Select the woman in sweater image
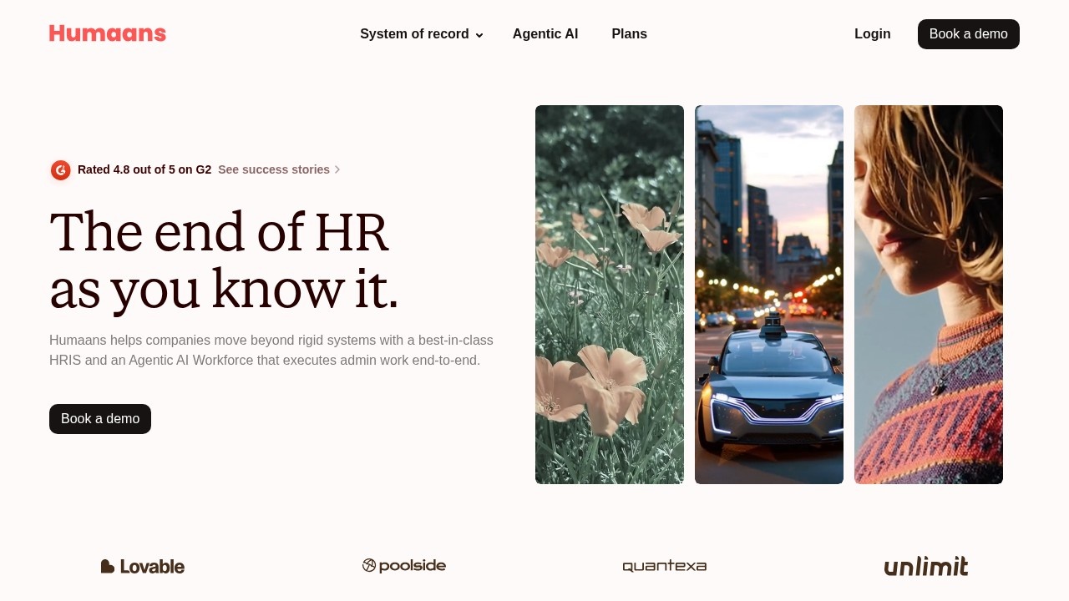The image size is (1069, 601). pyautogui.click(x=929, y=295)
